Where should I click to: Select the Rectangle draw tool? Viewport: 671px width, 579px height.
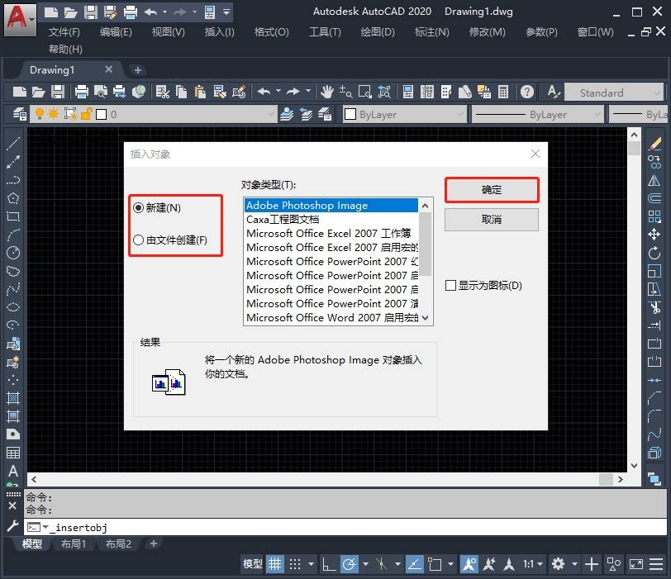[13, 216]
